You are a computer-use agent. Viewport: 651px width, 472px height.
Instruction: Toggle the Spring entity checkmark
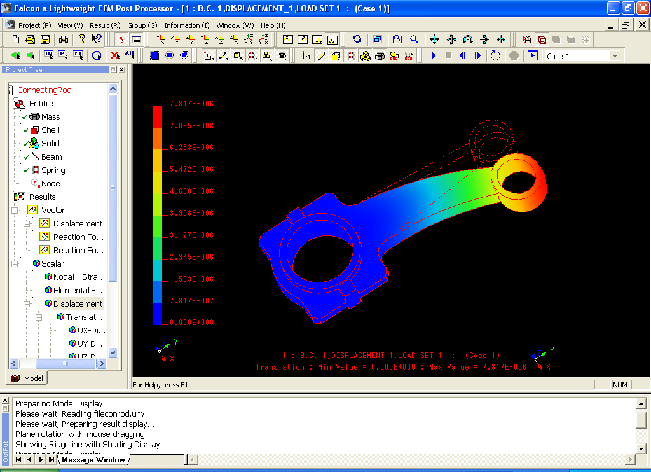[x=25, y=170]
